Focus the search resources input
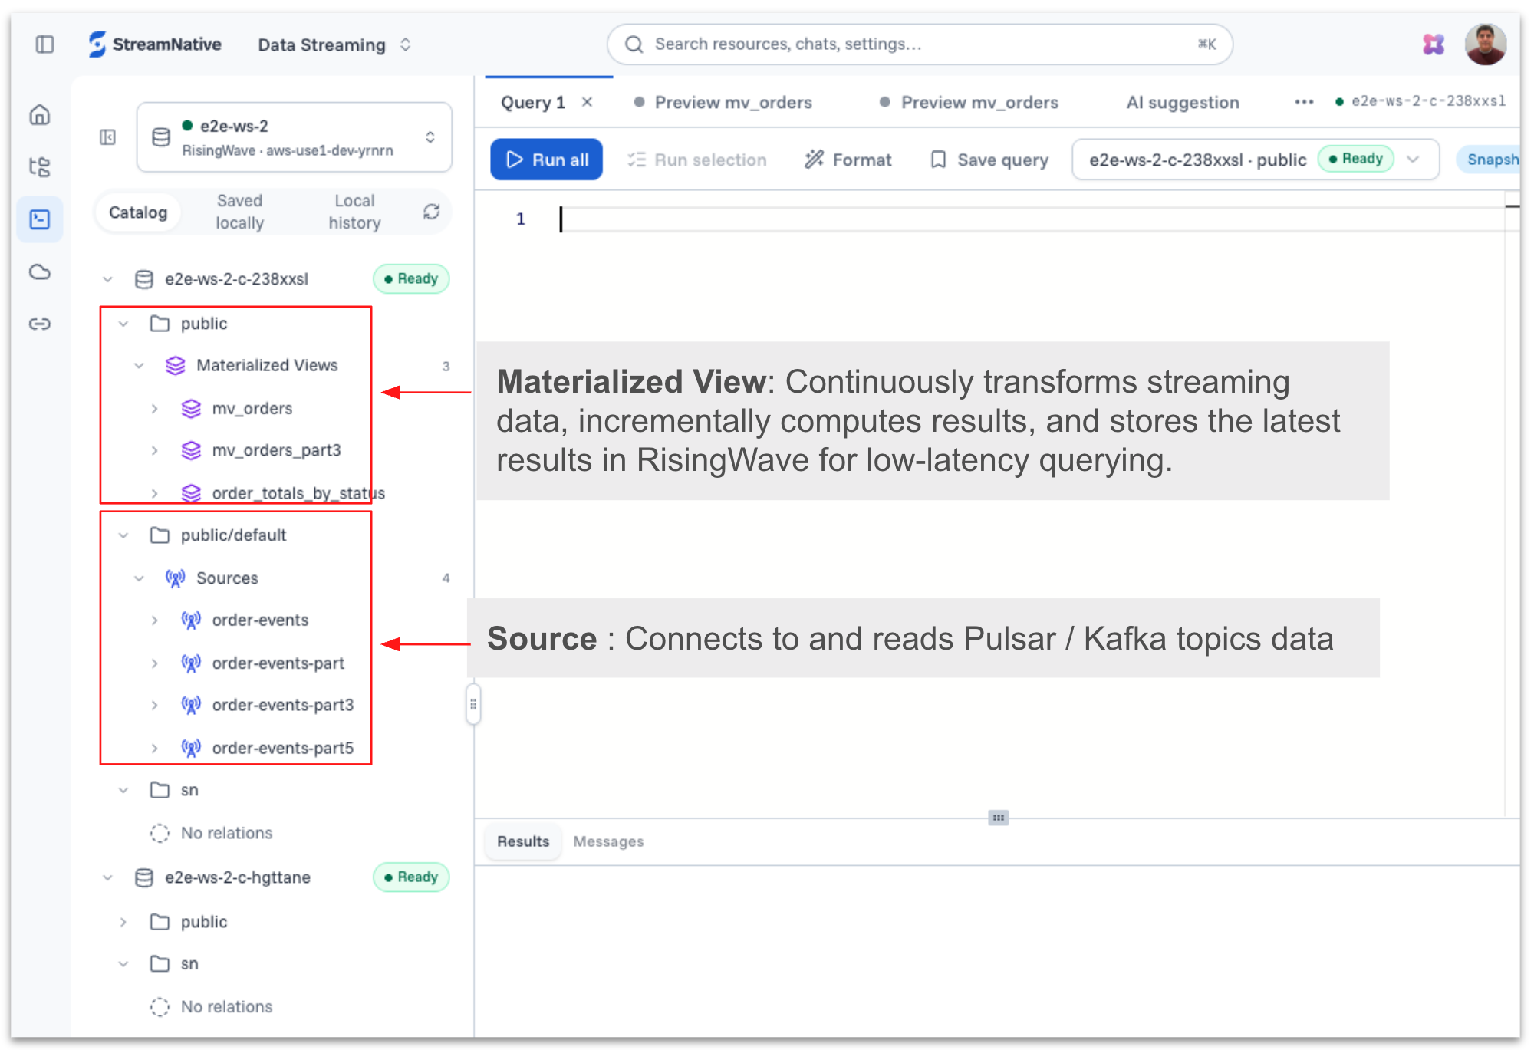This screenshot has width=1534, height=1050. (920, 44)
